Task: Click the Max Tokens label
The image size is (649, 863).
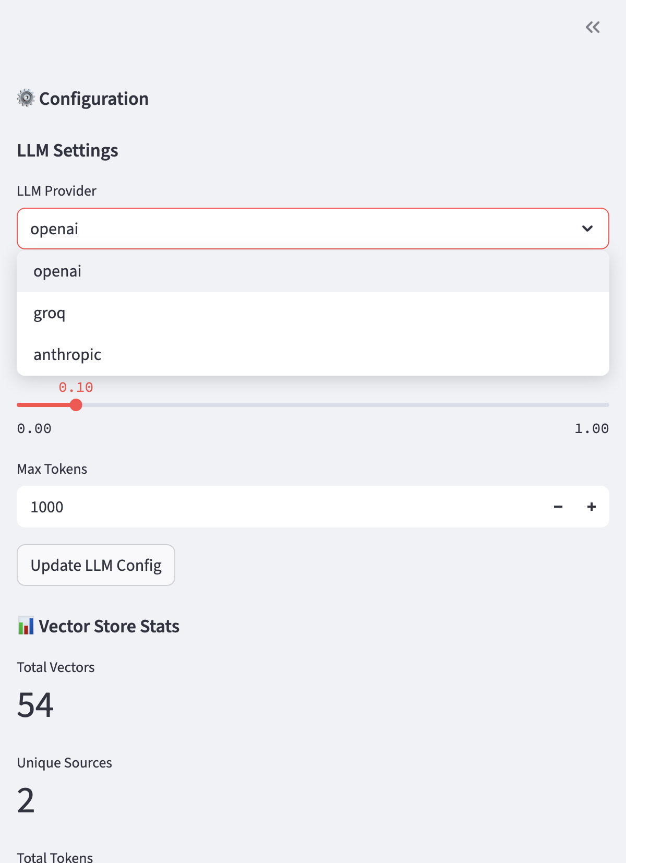Action: pyautogui.click(x=52, y=469)
